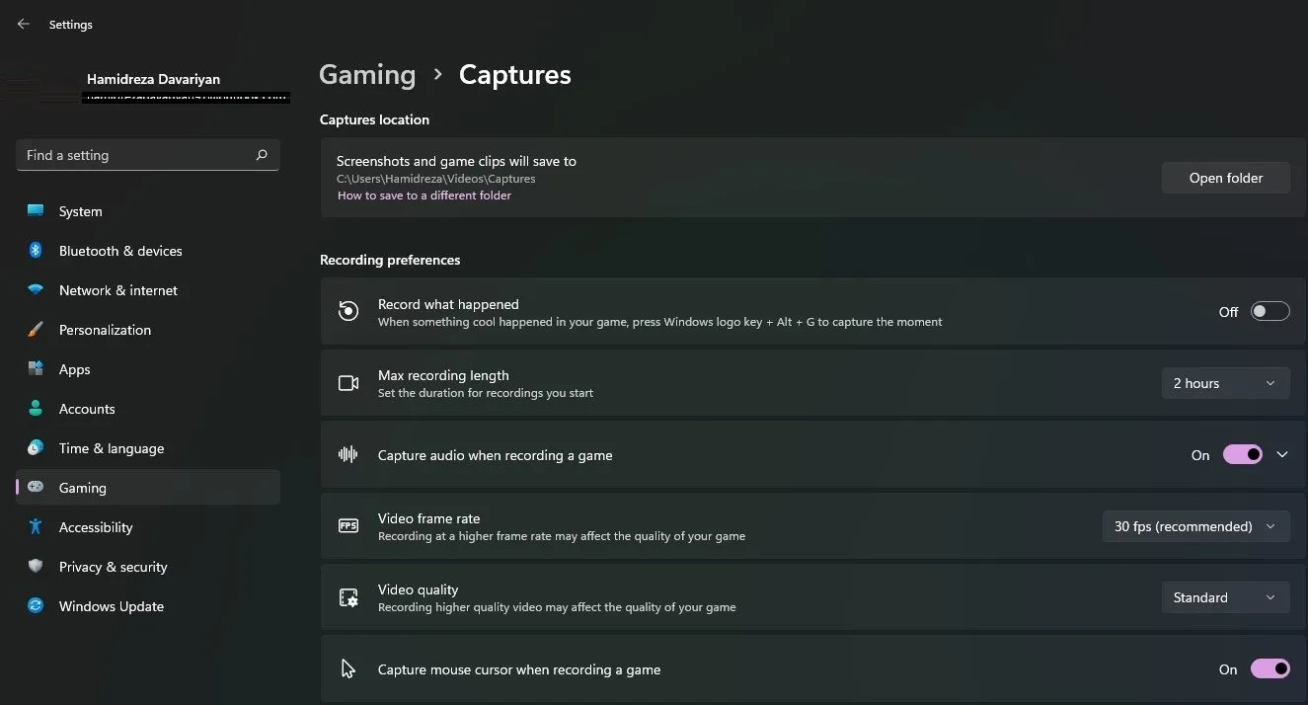Screen dimensions: 1308x705
Task: Disable the Capture mouse cursor toggle
Action: (1270, 669)
